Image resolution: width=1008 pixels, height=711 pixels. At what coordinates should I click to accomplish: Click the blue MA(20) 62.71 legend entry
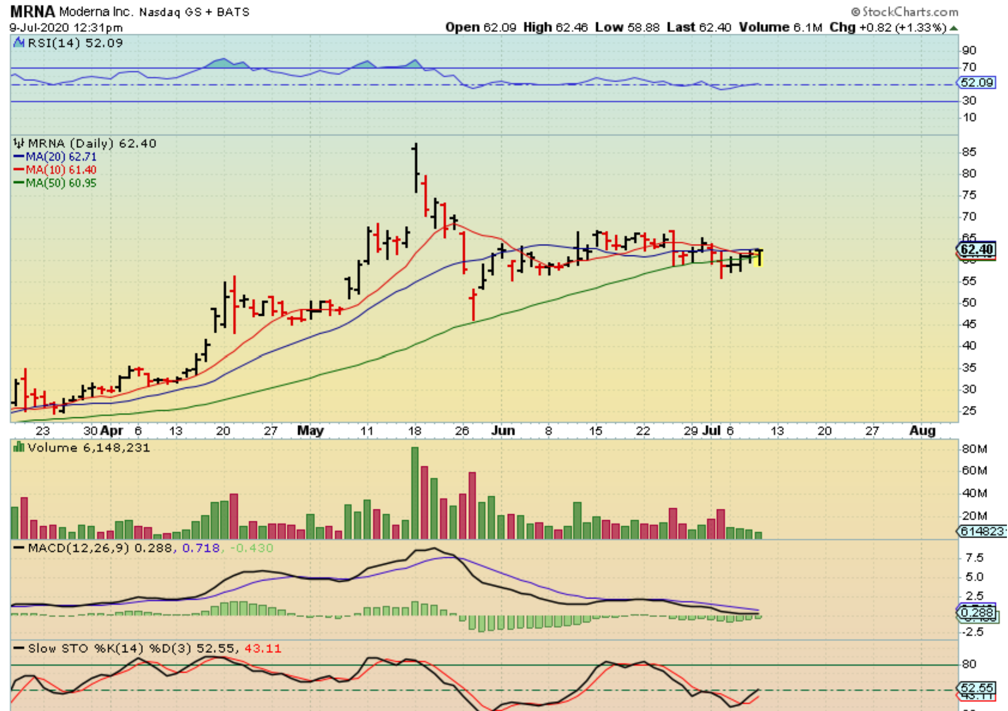(x=55, y=157)
